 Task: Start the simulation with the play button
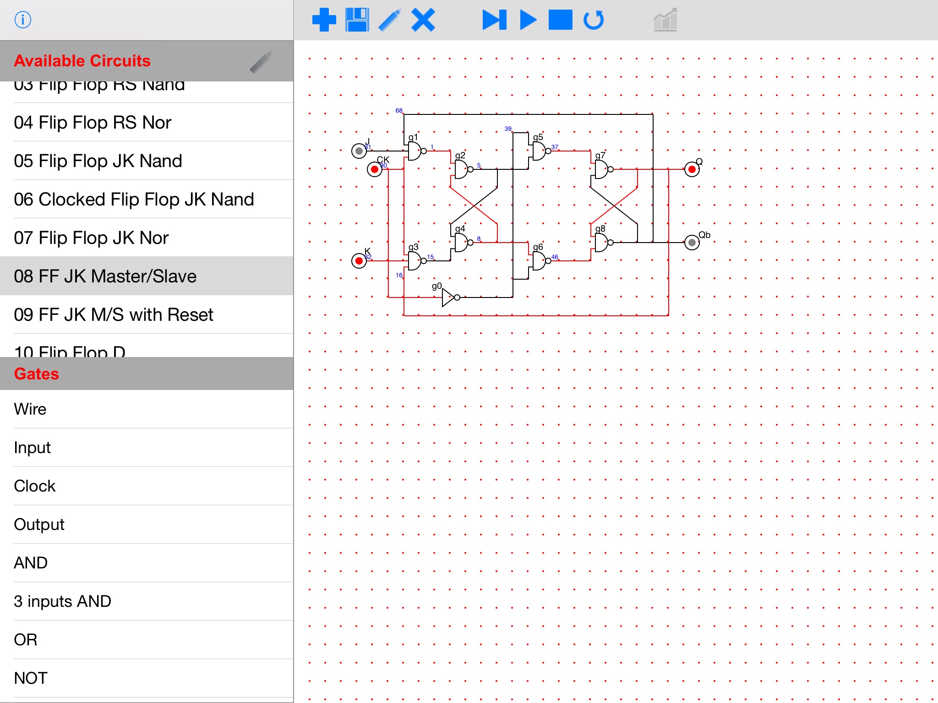pyautogui.click(x=528, y=20)
